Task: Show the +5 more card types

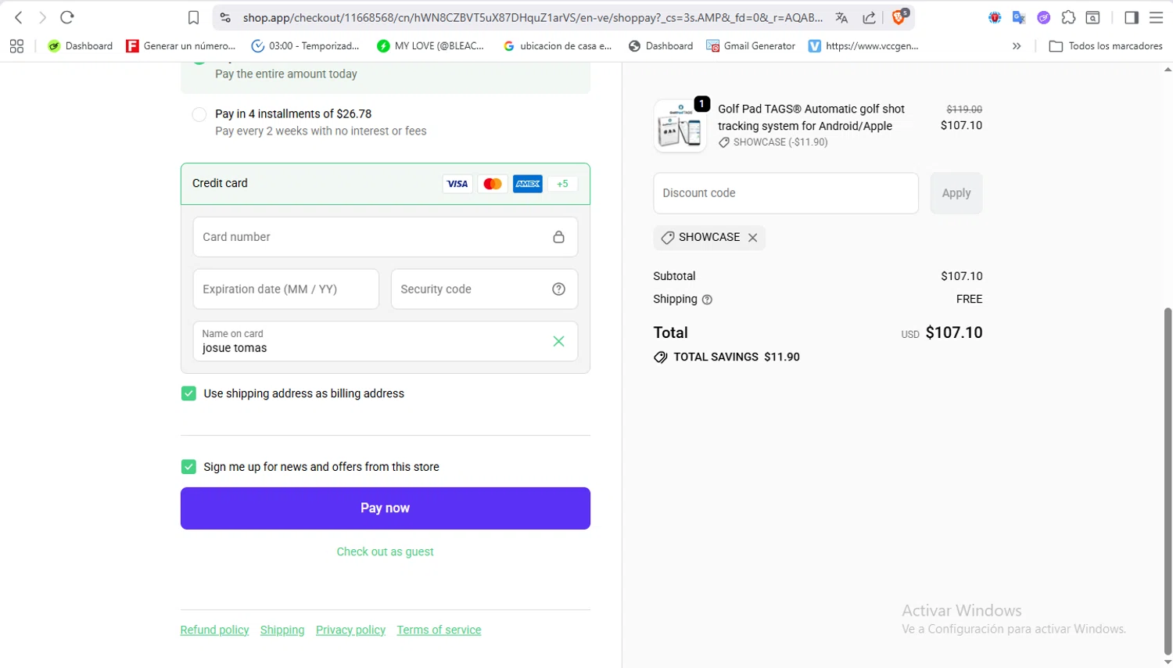Action: point(563,184)
